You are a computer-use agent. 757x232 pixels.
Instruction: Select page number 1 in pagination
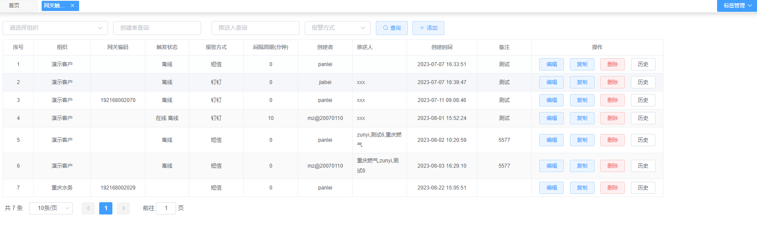(106, 208)
